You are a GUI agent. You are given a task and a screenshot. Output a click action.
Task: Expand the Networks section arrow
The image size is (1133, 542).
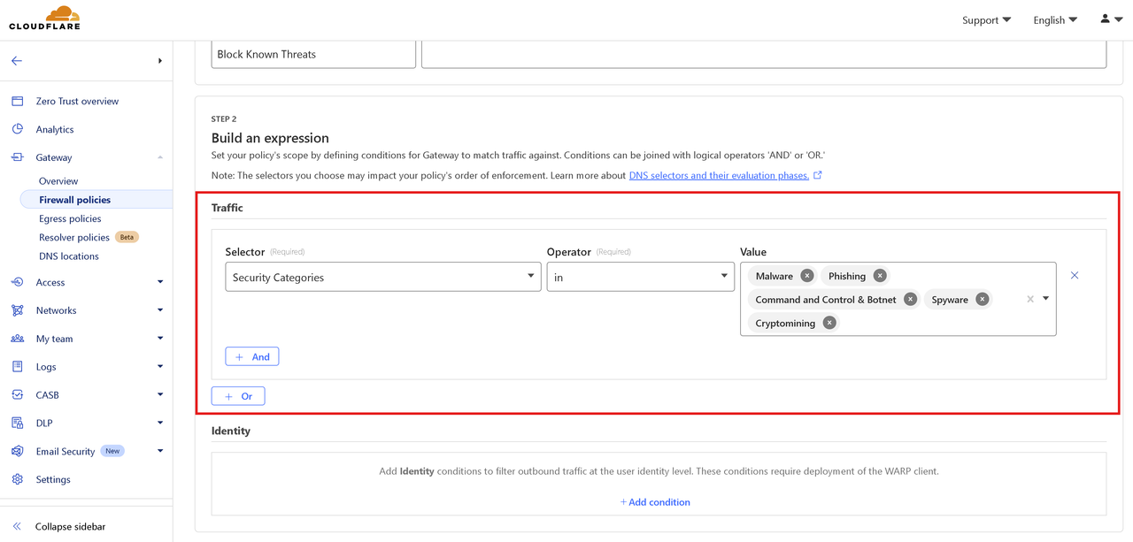[160, 310]
